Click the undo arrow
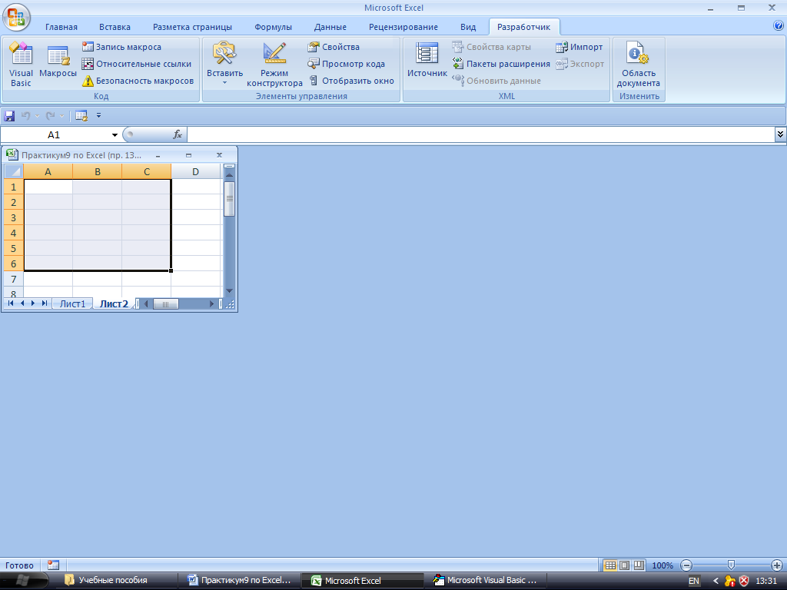Viewport: 787px width, 590px height. [x=25, y=116]
